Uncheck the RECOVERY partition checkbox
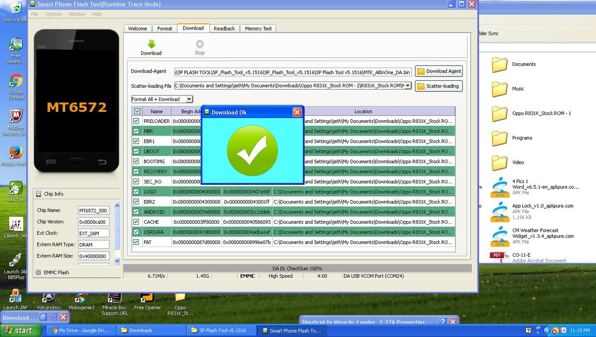596x337 pixels. [136, 171]
